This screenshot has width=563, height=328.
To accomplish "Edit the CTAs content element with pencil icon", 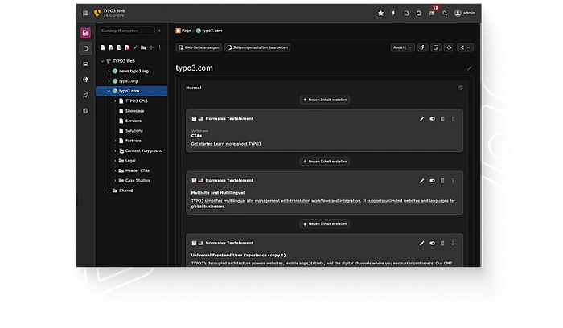I will [422, 118].
